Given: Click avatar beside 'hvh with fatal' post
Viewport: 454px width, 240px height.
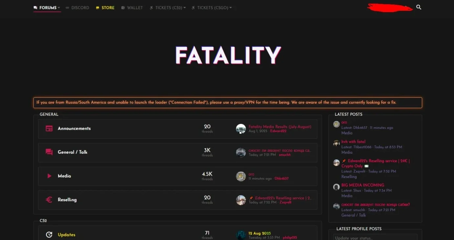Looking at the screenshot, I should click(336, 143).
